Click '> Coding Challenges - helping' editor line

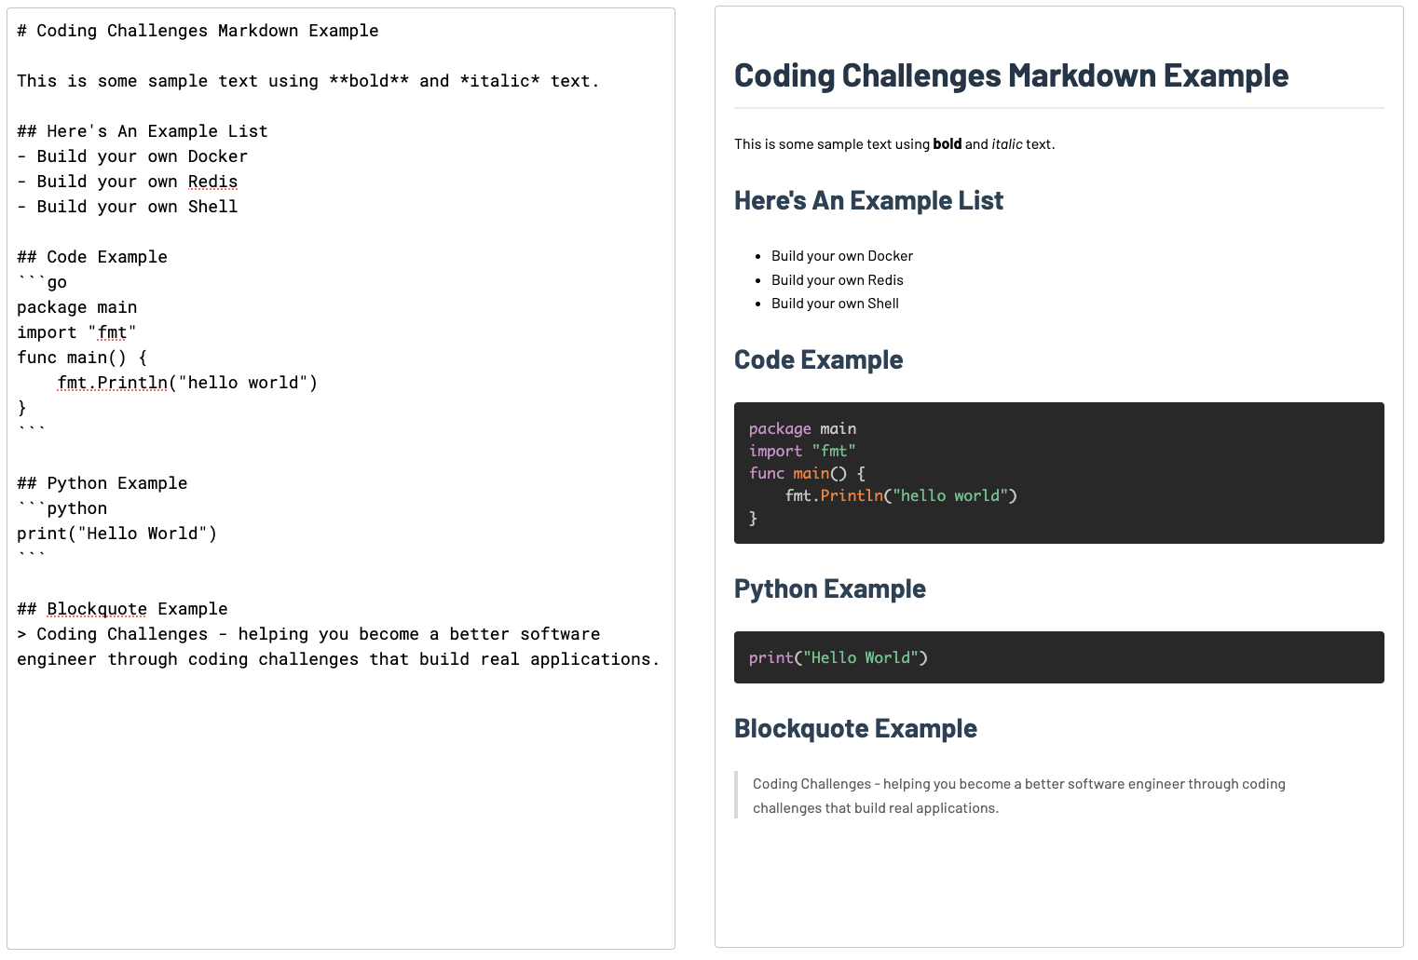click(308, 634)
